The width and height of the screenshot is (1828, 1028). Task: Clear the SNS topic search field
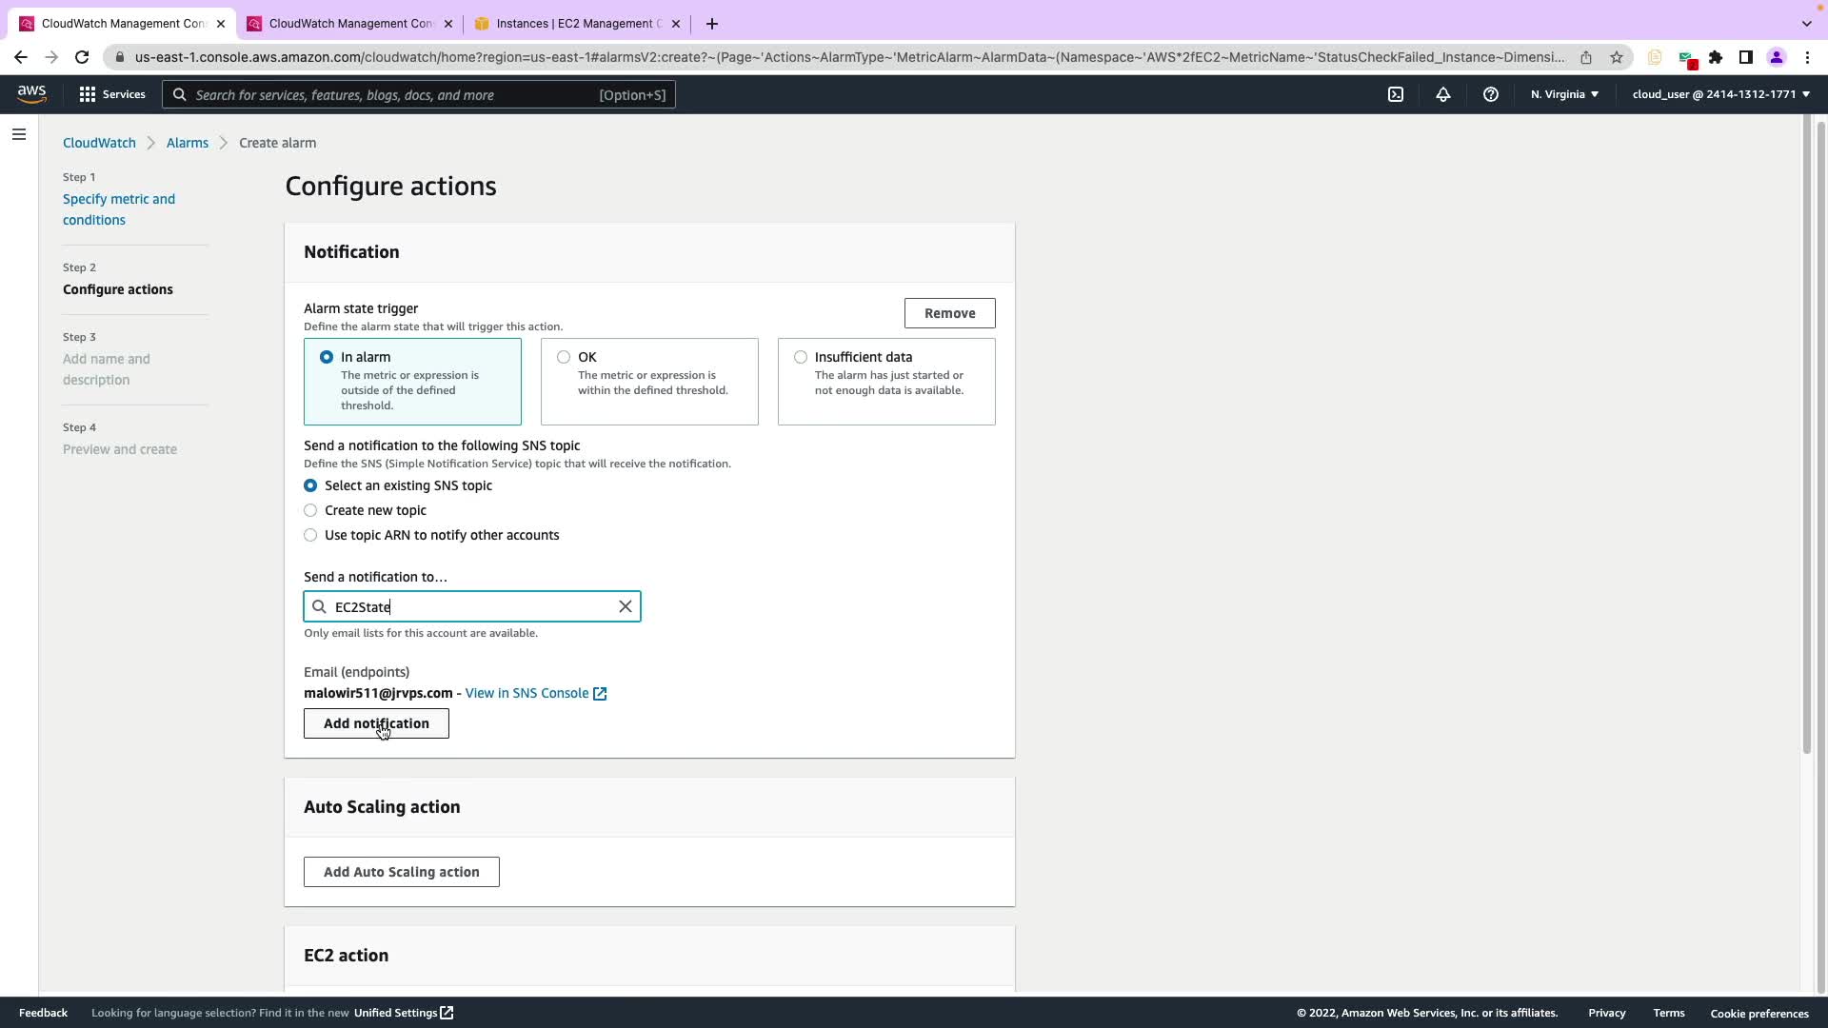(x=625, y=606)
